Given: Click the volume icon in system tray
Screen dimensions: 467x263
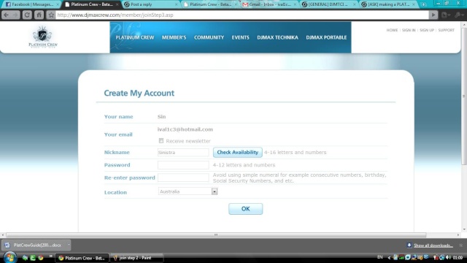Looking at the screenshot, I should pyautogui.click(x=449, y=257).
